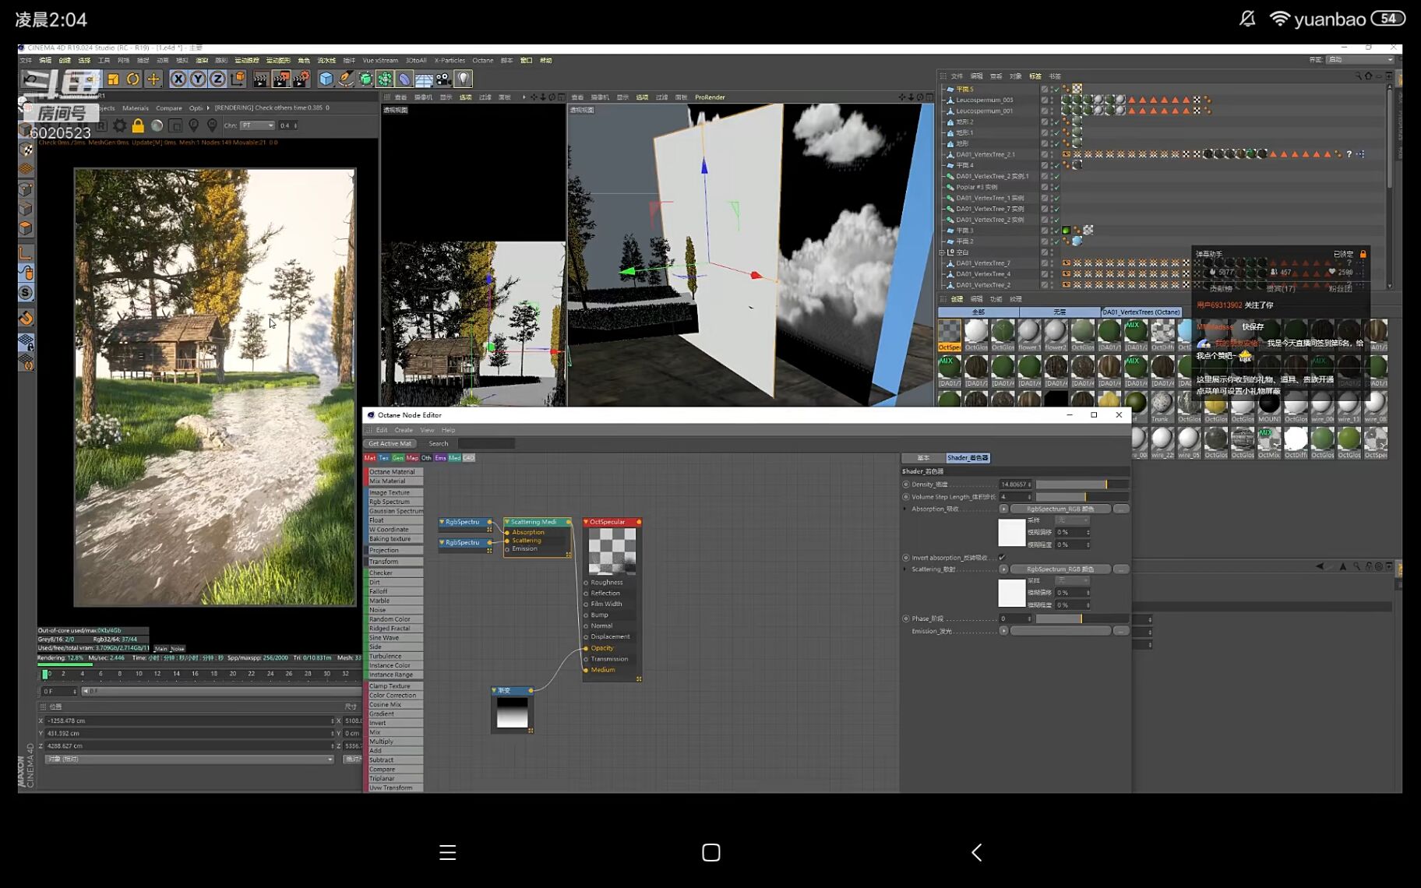Toggle the Live Viewer render lock
Viewport: 1421px width, 888px height.
point(138,125)
